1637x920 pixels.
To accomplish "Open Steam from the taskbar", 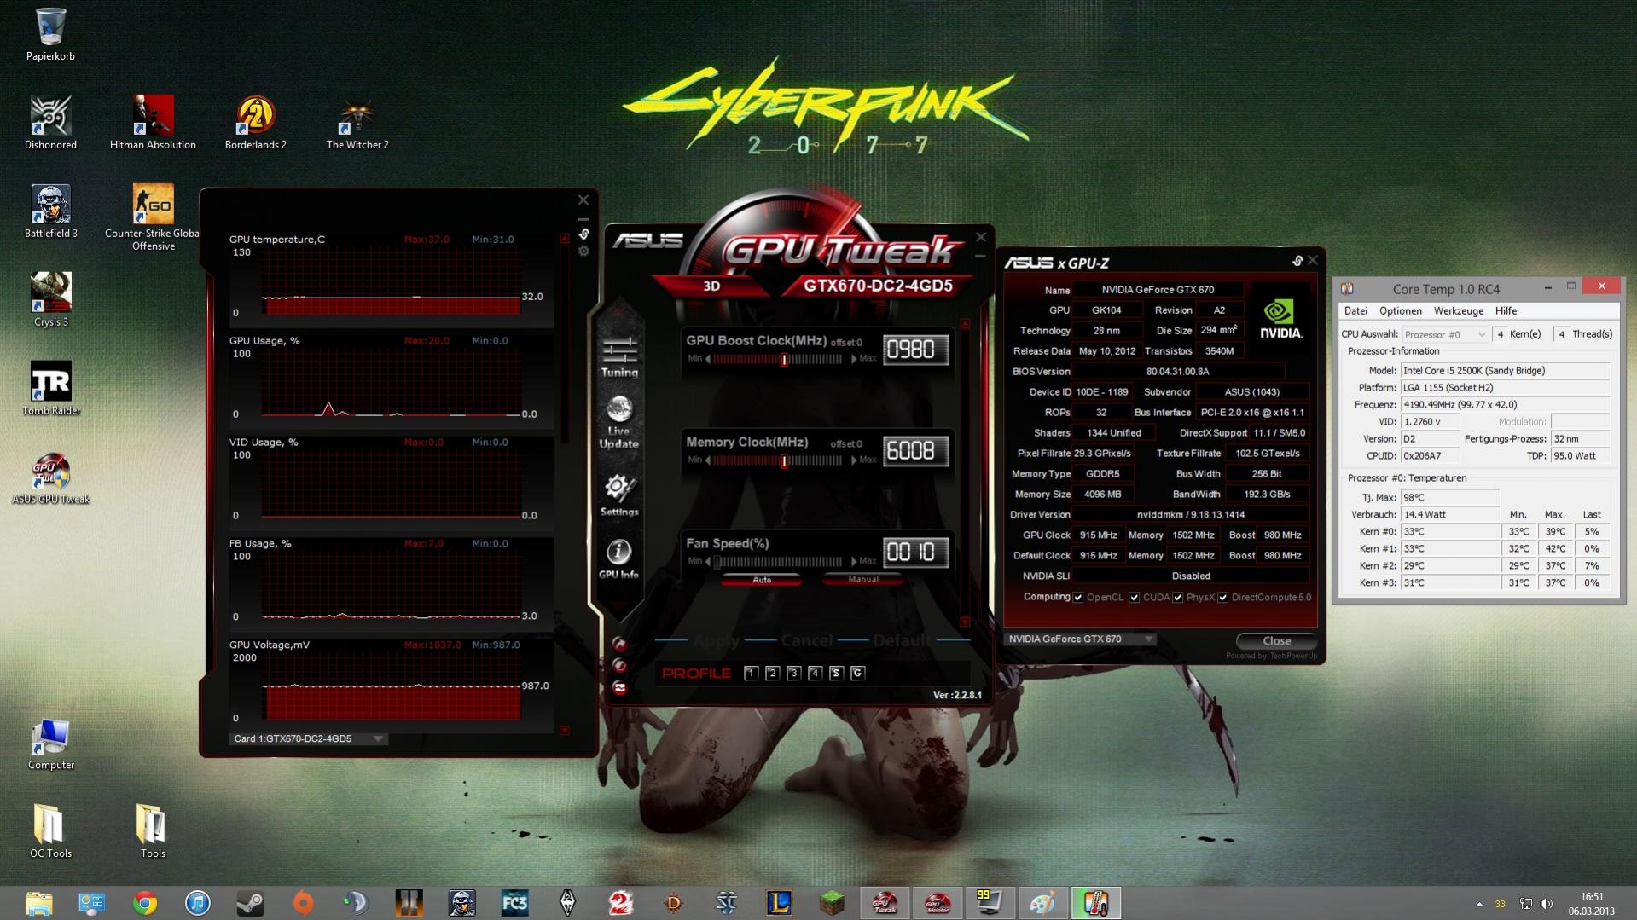I will (x=250, y=903).
